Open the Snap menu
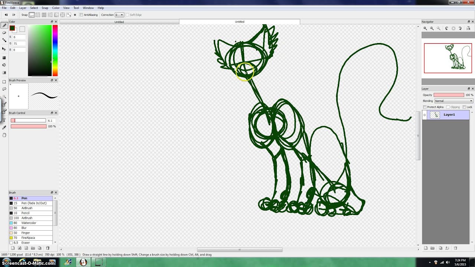Image resolution: width=475 pixels, height=267 pixels. tap(45, 8)
